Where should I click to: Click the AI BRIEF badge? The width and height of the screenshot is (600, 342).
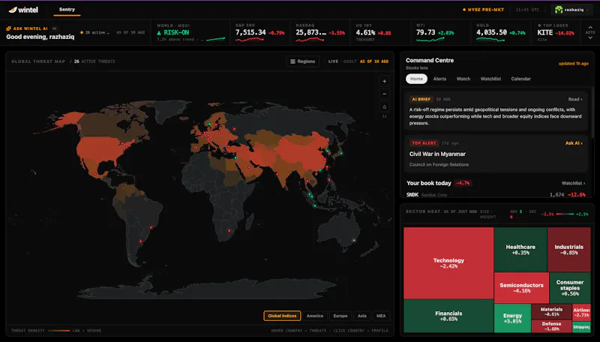click(421, 99)
